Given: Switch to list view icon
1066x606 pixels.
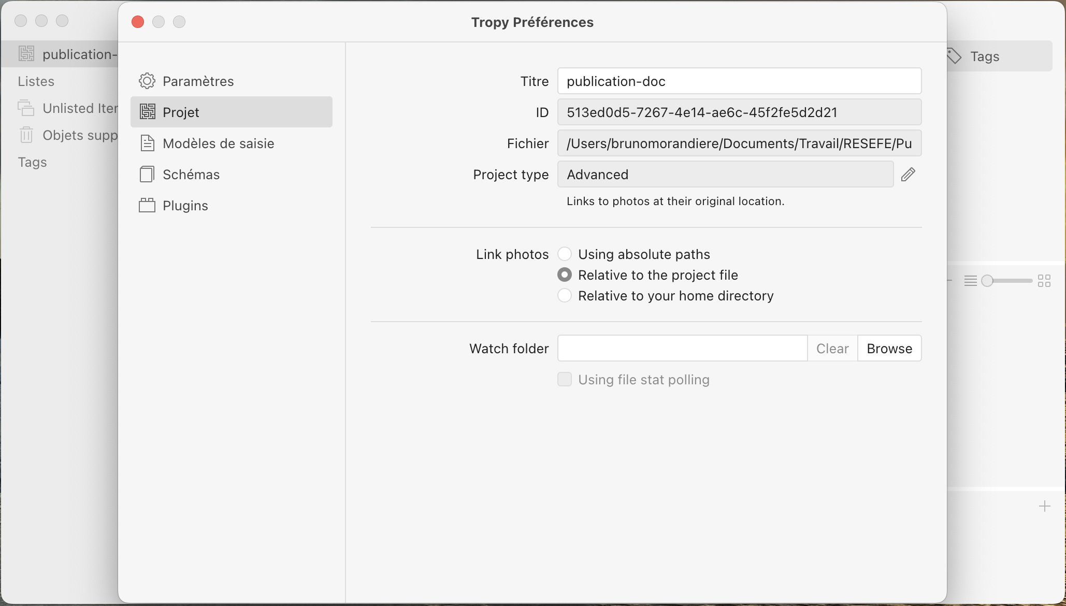Looking at the screenshot, I should click(x=970, y=281).
